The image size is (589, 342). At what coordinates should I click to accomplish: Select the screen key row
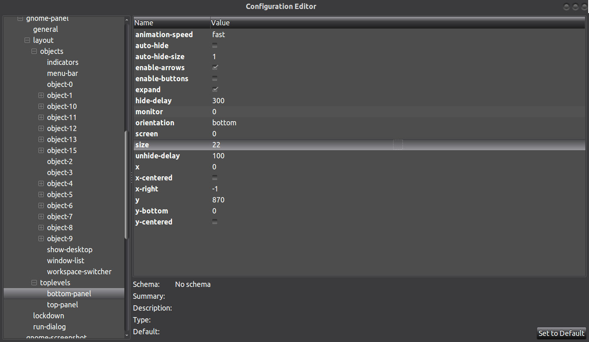[360, 134]
